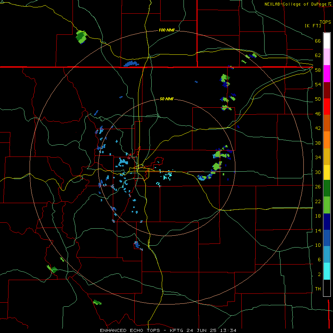The image size is (333, 333).
Task: Pick the cyan legend color swatch
Action: coord(327,271)
